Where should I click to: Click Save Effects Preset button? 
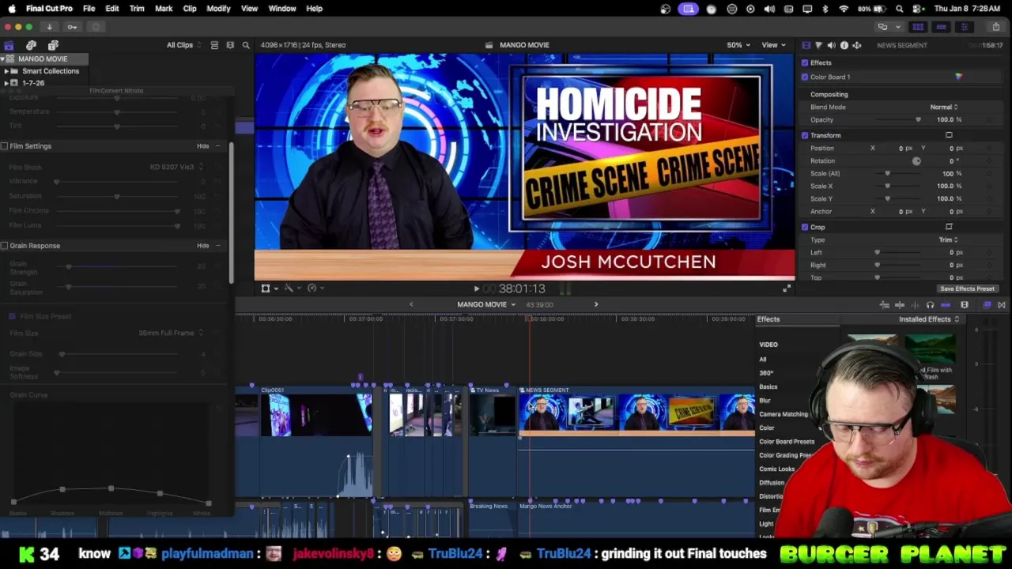coord(967,288)
